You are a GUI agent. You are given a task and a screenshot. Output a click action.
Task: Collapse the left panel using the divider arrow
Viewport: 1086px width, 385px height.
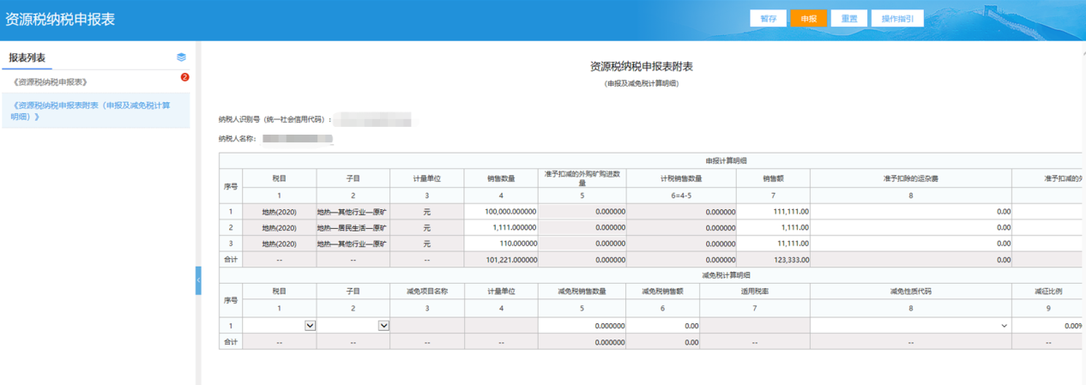pyautogui.click(x=198, y=280)
